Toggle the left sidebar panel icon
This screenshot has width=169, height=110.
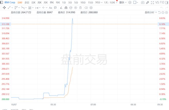[1, 2]
